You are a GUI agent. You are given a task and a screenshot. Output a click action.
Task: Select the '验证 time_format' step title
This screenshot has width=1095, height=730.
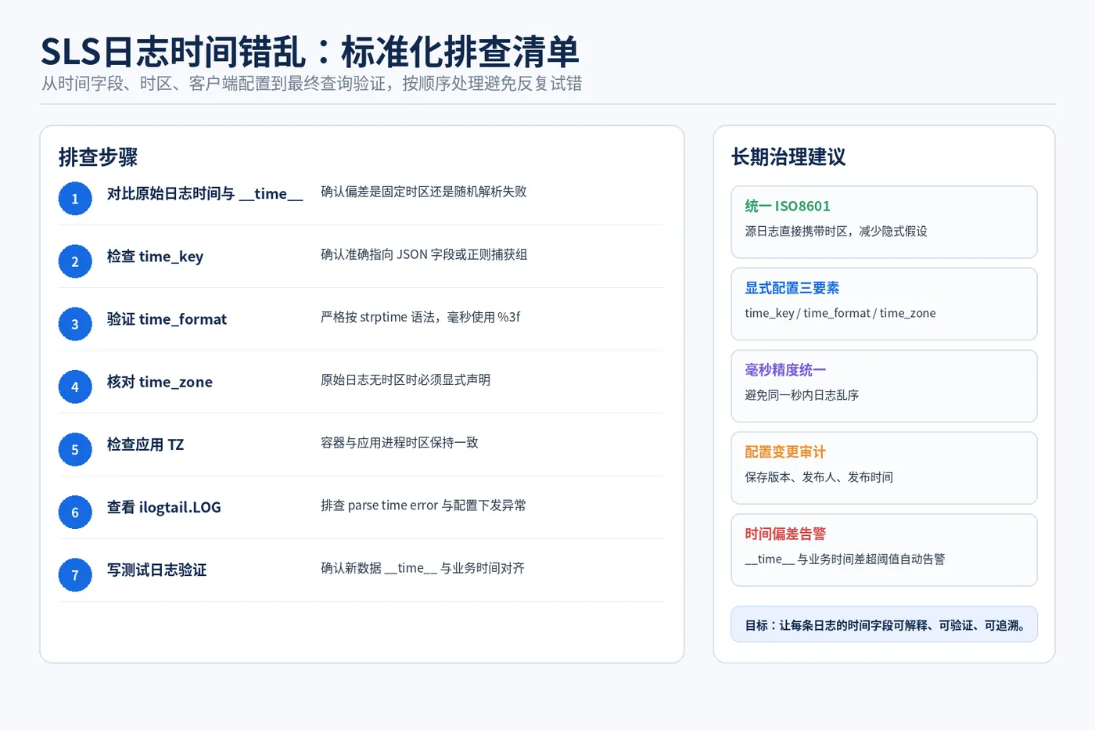click(167, 319)
